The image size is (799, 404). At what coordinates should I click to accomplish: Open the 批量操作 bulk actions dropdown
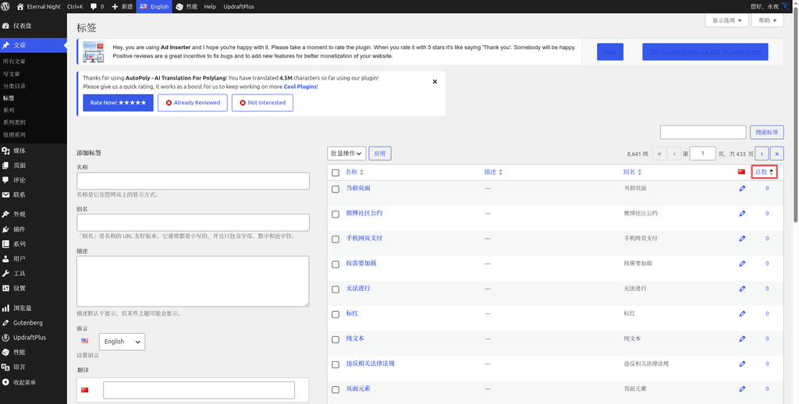[x=346, y=154]
